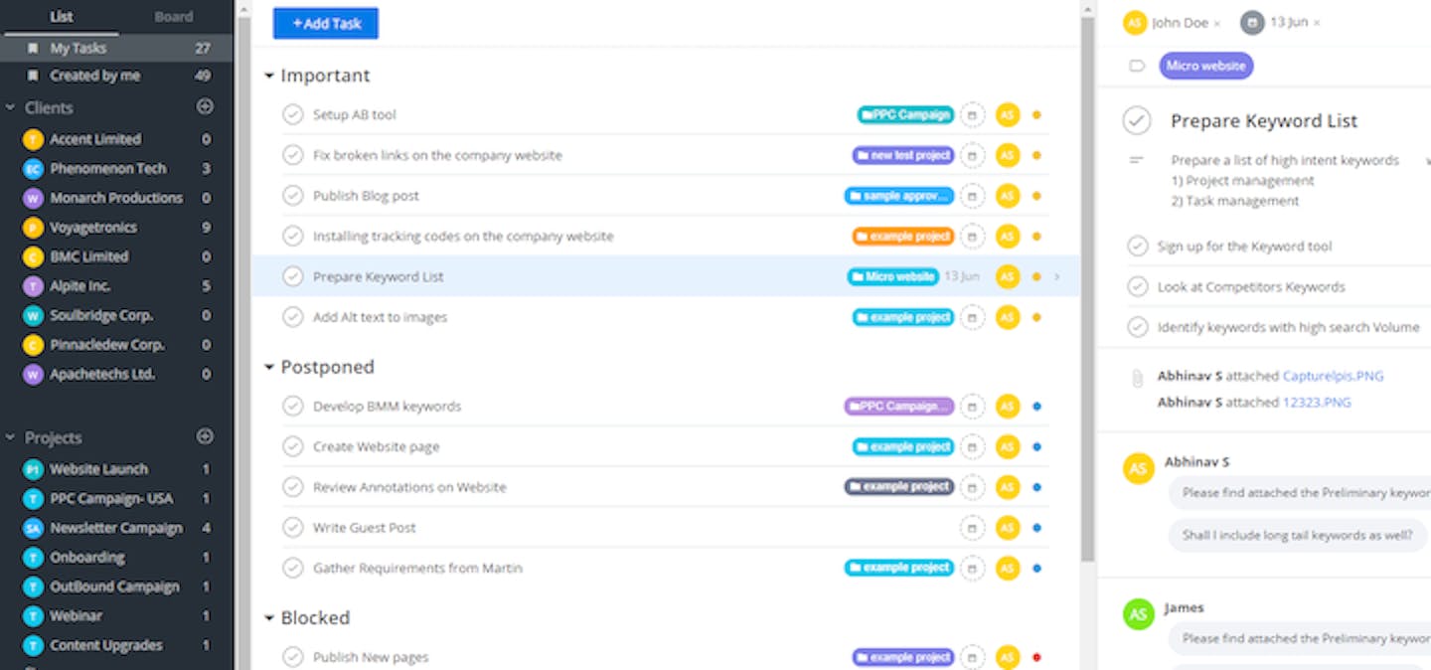Add a new project with plus icon
This screenshot has width=1431, height=670.
coord(205,436)
